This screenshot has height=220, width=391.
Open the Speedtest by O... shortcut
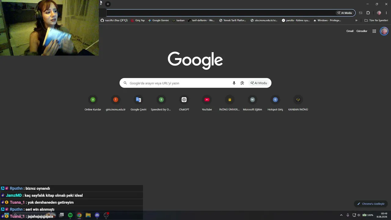(161, 103)
